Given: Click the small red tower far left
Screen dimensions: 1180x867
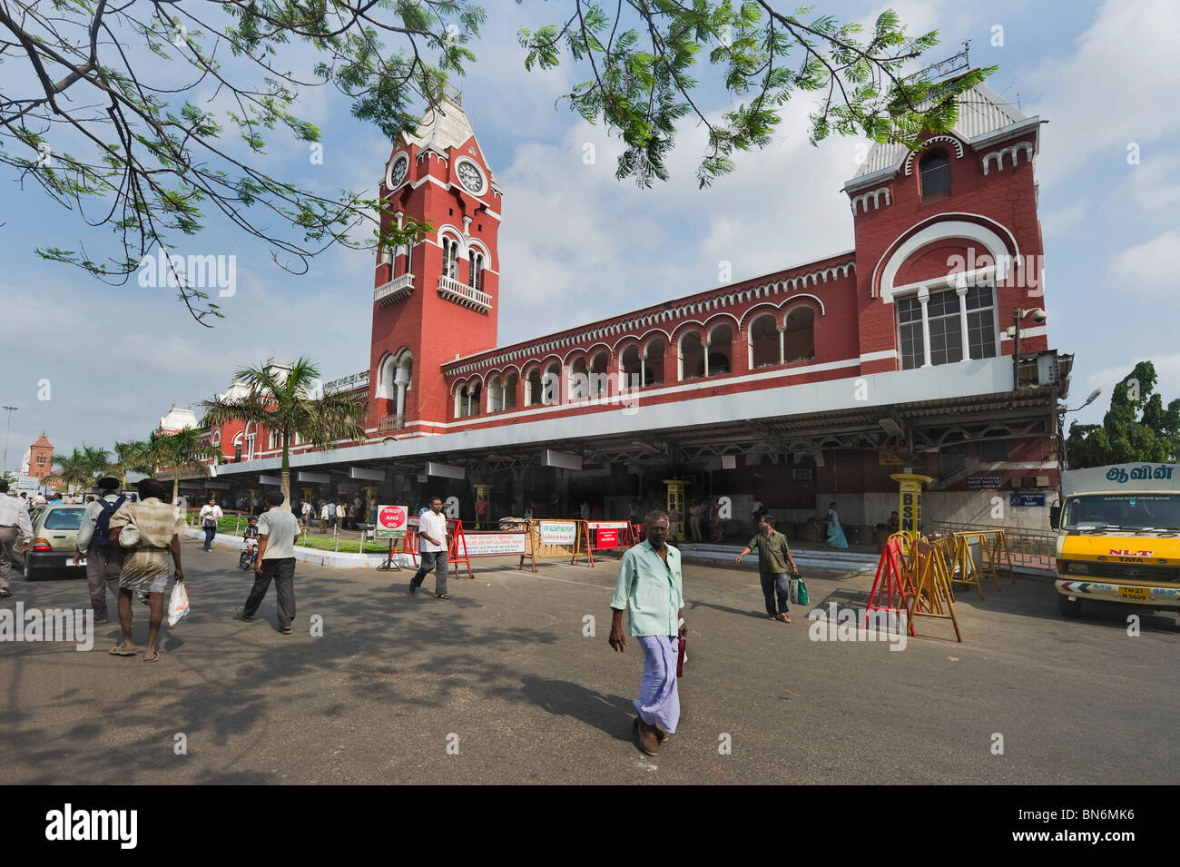Looking at the screenshot, I should pos(40,456).
